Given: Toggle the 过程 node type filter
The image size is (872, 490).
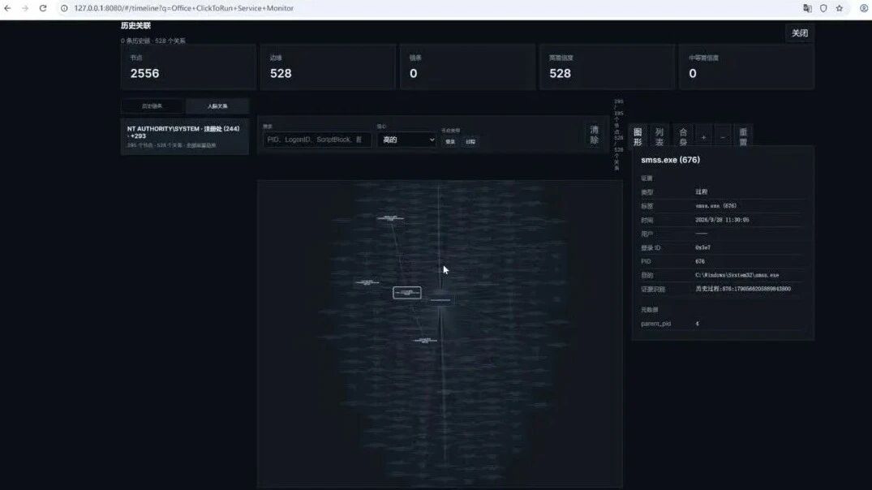Looking at the screenshot, I should 470,141.
